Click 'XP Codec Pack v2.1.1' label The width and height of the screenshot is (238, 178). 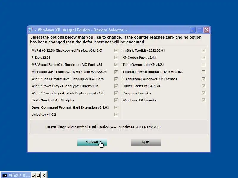click(x=140, y=58)
